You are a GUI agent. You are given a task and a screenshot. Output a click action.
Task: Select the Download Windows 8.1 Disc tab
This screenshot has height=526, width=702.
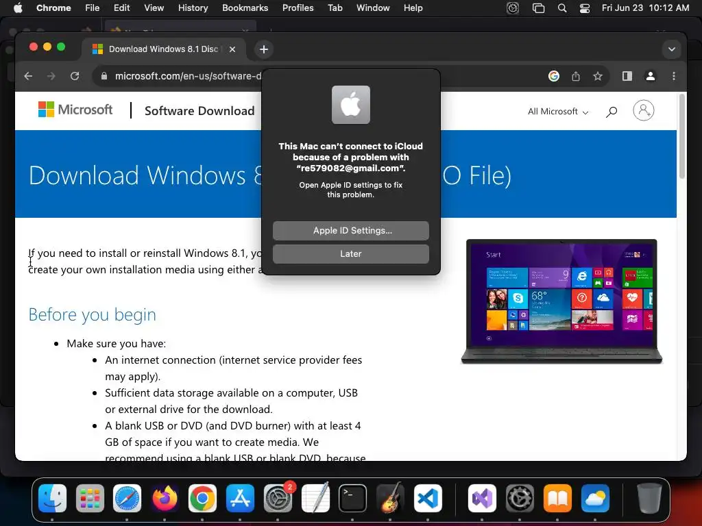tap(163, 49)
